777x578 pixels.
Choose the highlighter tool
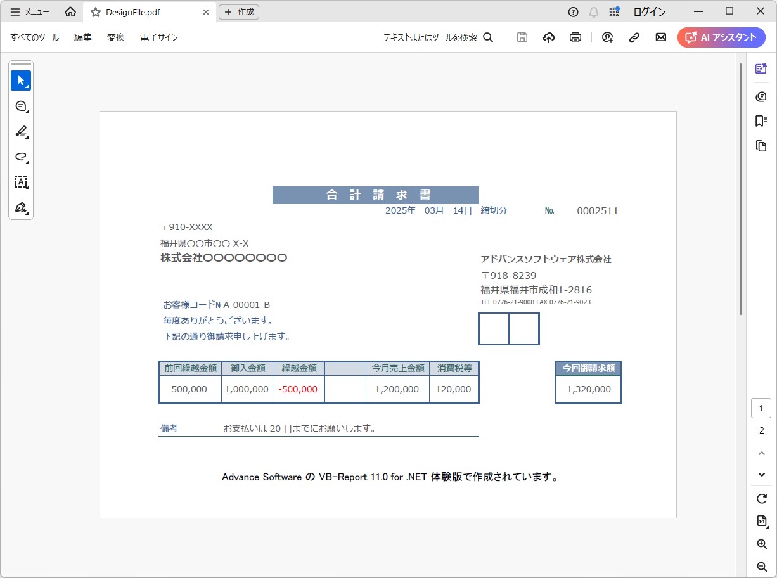point(21,131)
